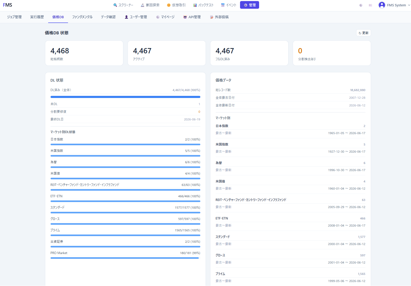
Task: Click the 最終DL日 date 2026-06-19
Action: (x=192, y=119)
